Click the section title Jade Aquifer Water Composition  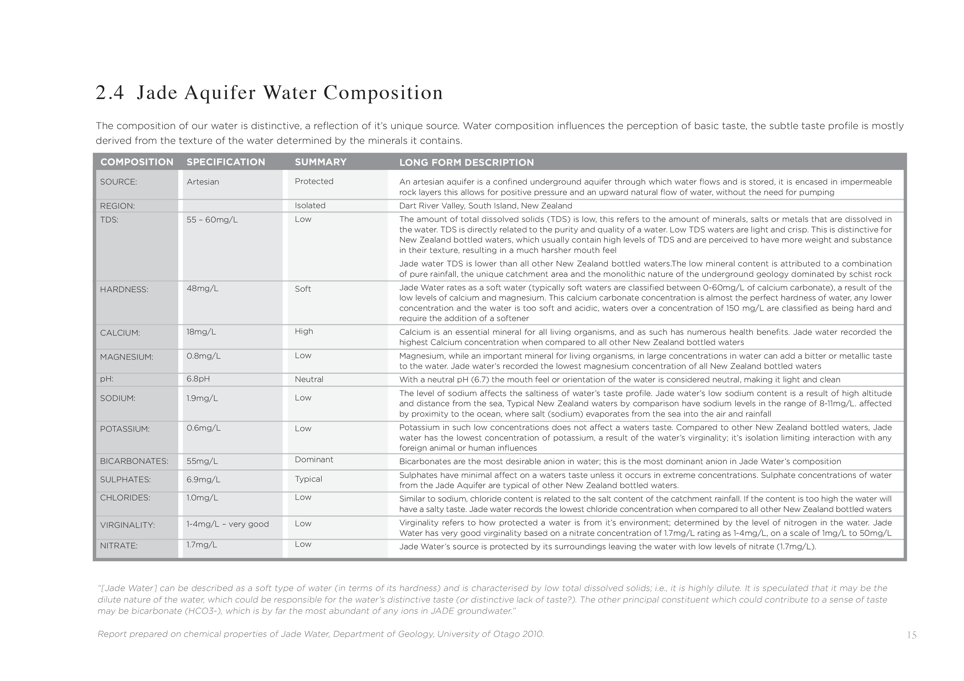coord(269,93)
